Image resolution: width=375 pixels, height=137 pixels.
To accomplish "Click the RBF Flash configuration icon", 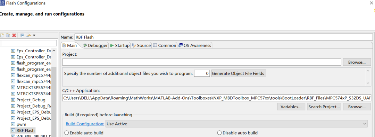I will pyautogui.click(x=14, y=130).
